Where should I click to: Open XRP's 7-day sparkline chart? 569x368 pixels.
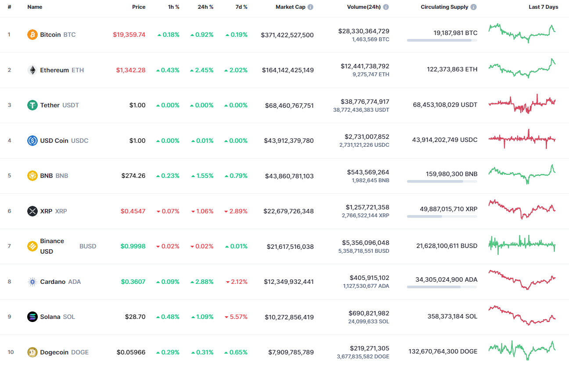tap(522, 209)
